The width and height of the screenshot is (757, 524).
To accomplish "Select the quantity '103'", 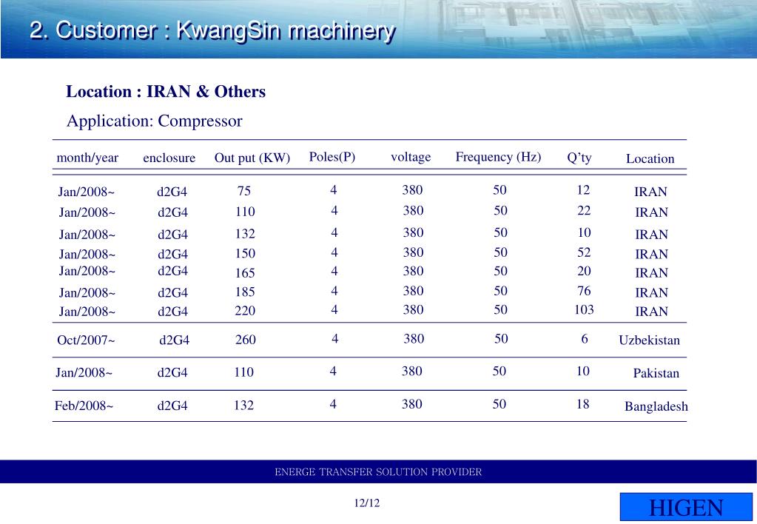I will click(x=584, y=309).
